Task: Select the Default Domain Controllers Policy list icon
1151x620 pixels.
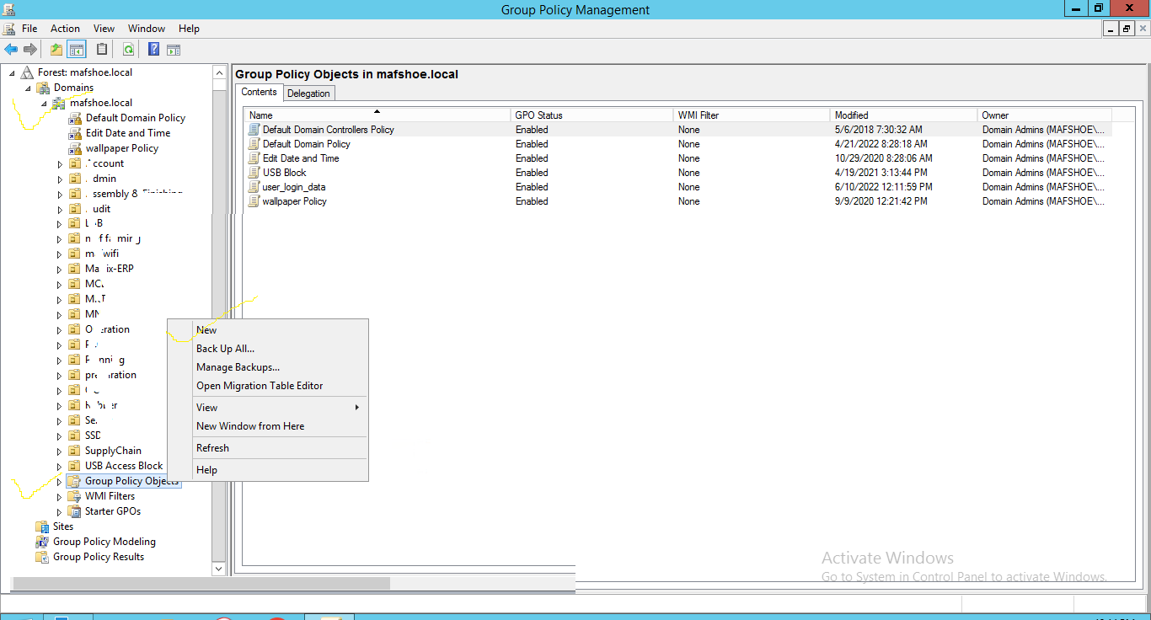Action: coord(254,130)
